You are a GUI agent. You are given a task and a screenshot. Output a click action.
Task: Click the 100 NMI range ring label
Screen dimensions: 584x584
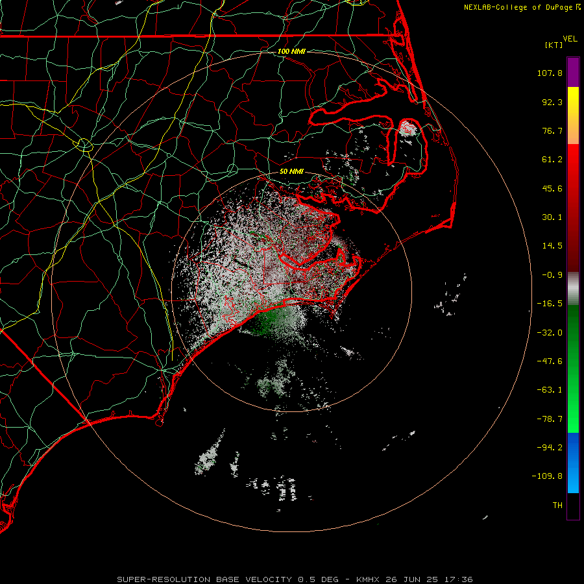pos(291,51)
